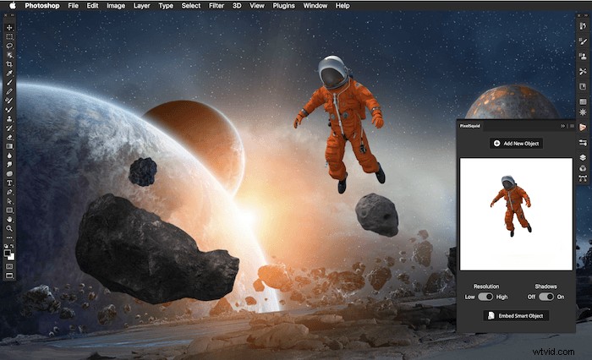
Task: Open the Window menu
Action: (x=315, y=6)
